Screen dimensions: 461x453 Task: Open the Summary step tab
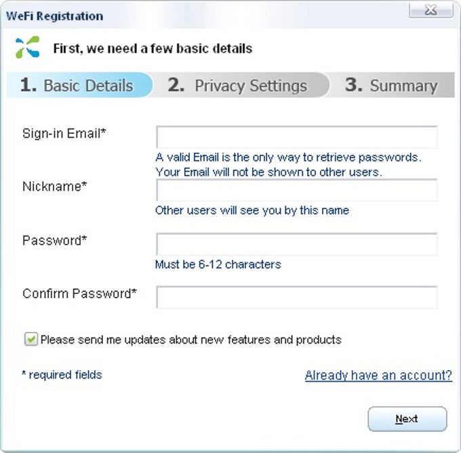pyautogui.click(x=392, y=85)
